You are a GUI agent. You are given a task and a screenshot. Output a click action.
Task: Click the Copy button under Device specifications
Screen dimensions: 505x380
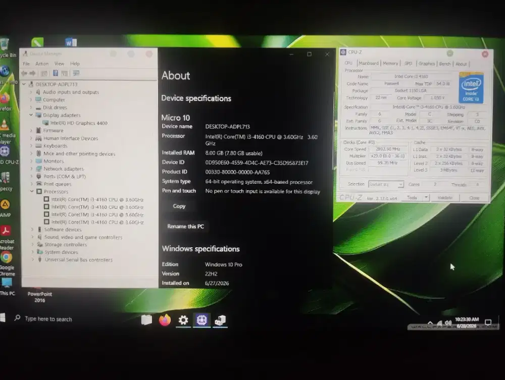pos(179,206)
